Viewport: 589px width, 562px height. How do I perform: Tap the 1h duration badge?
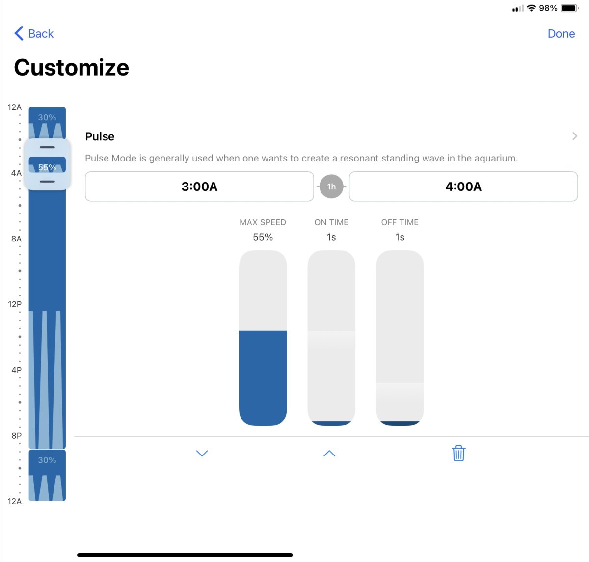pyautogui.click(x=331, y=187)
